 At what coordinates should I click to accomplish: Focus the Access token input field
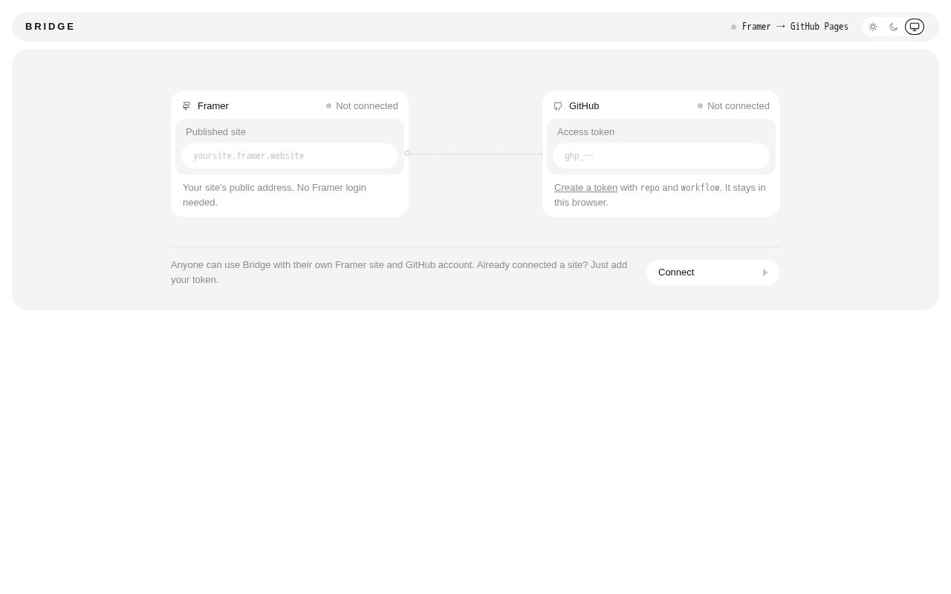coord(661,156)
